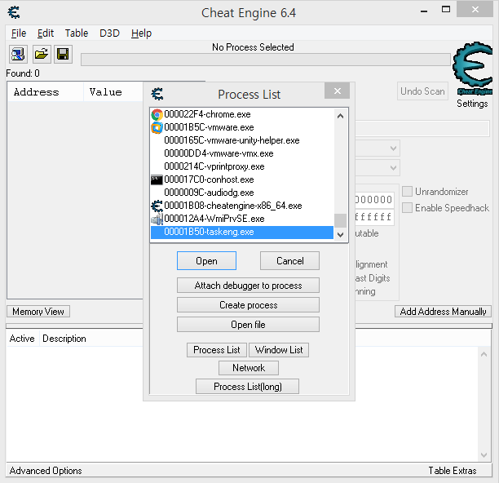This screenshot has width=499, height=483.
Task: Click the process list scroll up arrow
Action: coord(340,116)
